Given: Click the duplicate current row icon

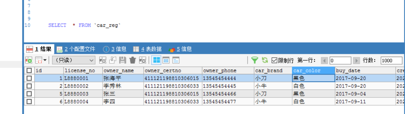Looking at the screenshot, I should point(113,60).
